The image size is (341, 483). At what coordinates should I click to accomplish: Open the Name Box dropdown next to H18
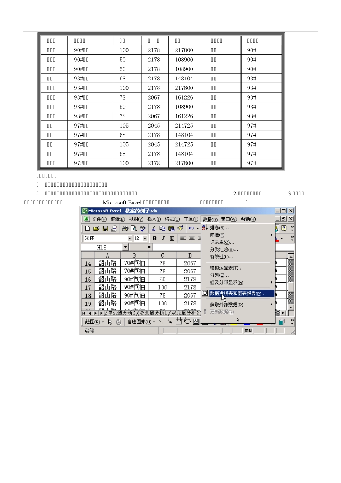coord(125,247)
